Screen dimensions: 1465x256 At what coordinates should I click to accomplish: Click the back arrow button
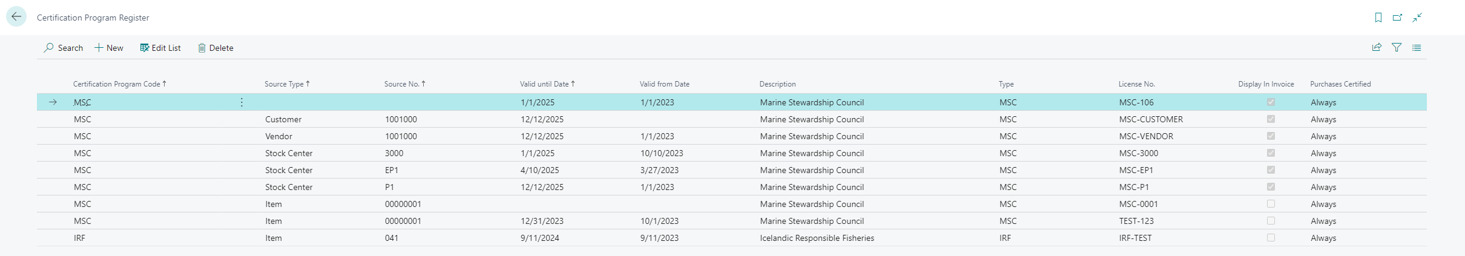click(16, 17)
